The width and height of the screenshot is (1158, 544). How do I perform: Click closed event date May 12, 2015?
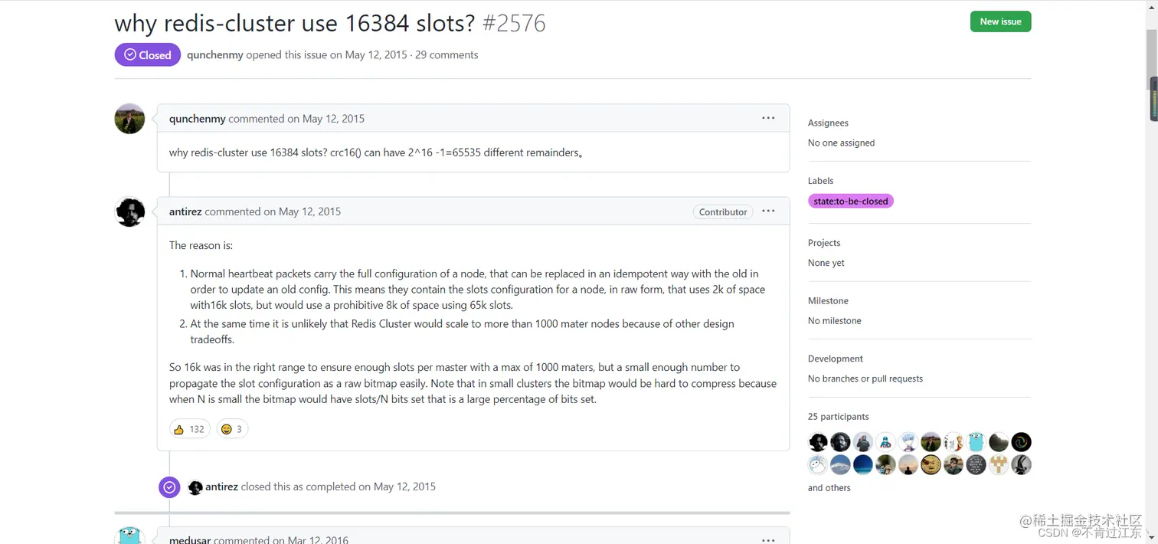tap(404, 487)
